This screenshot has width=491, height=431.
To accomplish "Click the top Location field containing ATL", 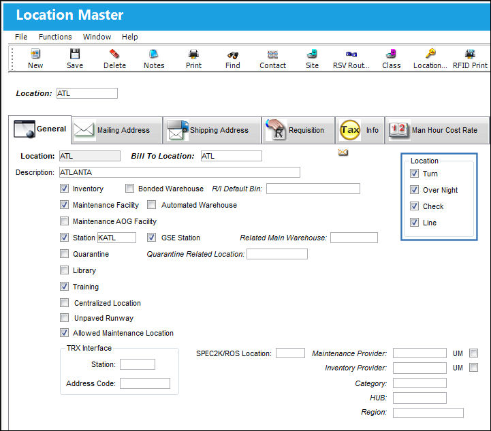I will [87, 93].
